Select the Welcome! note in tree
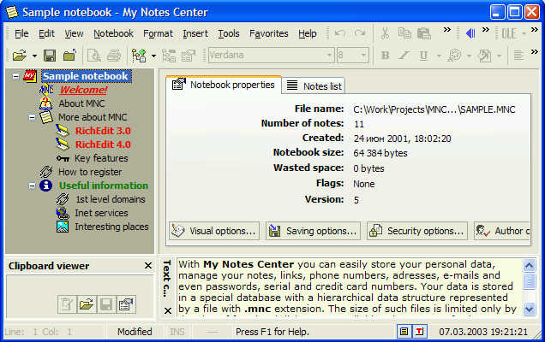Image resolution: width=545 pixels, height=342 pixels. (83, 90)
